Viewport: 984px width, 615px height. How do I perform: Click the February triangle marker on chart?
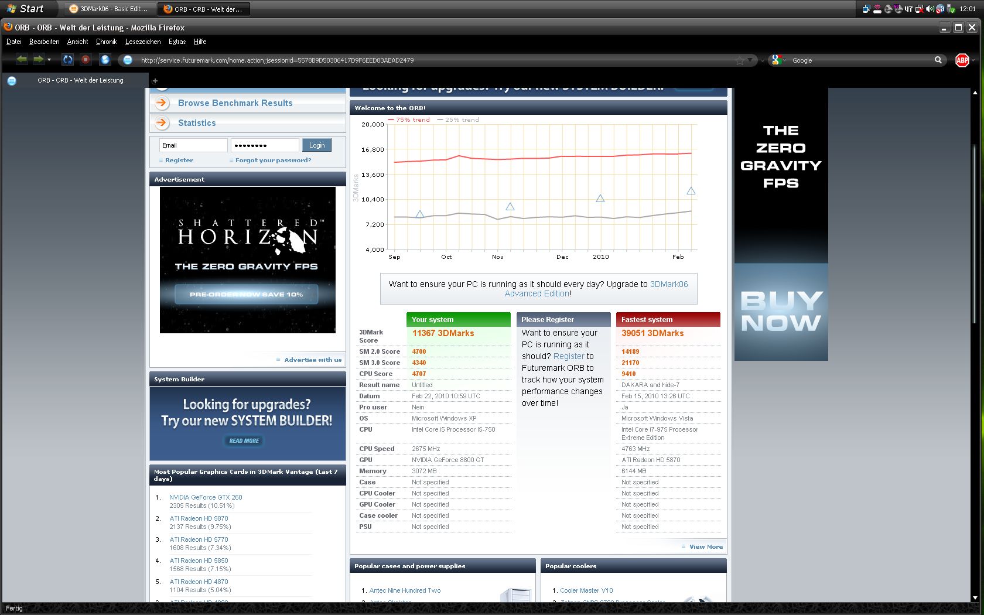click(691, 191)
